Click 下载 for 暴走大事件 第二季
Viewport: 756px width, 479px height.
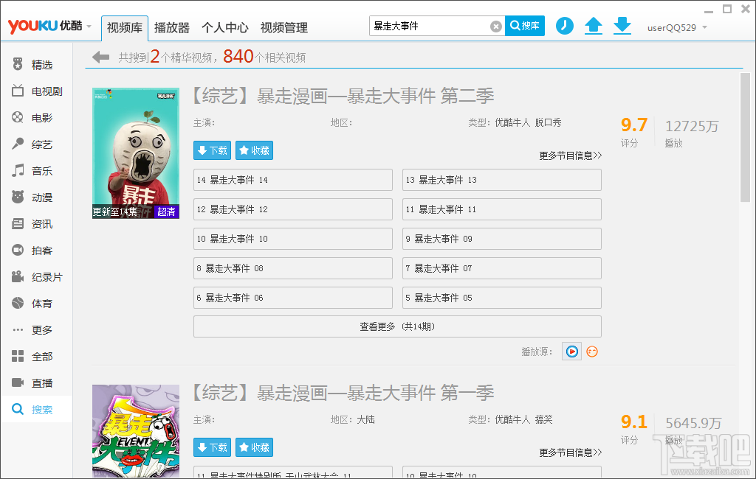point(212,150)
